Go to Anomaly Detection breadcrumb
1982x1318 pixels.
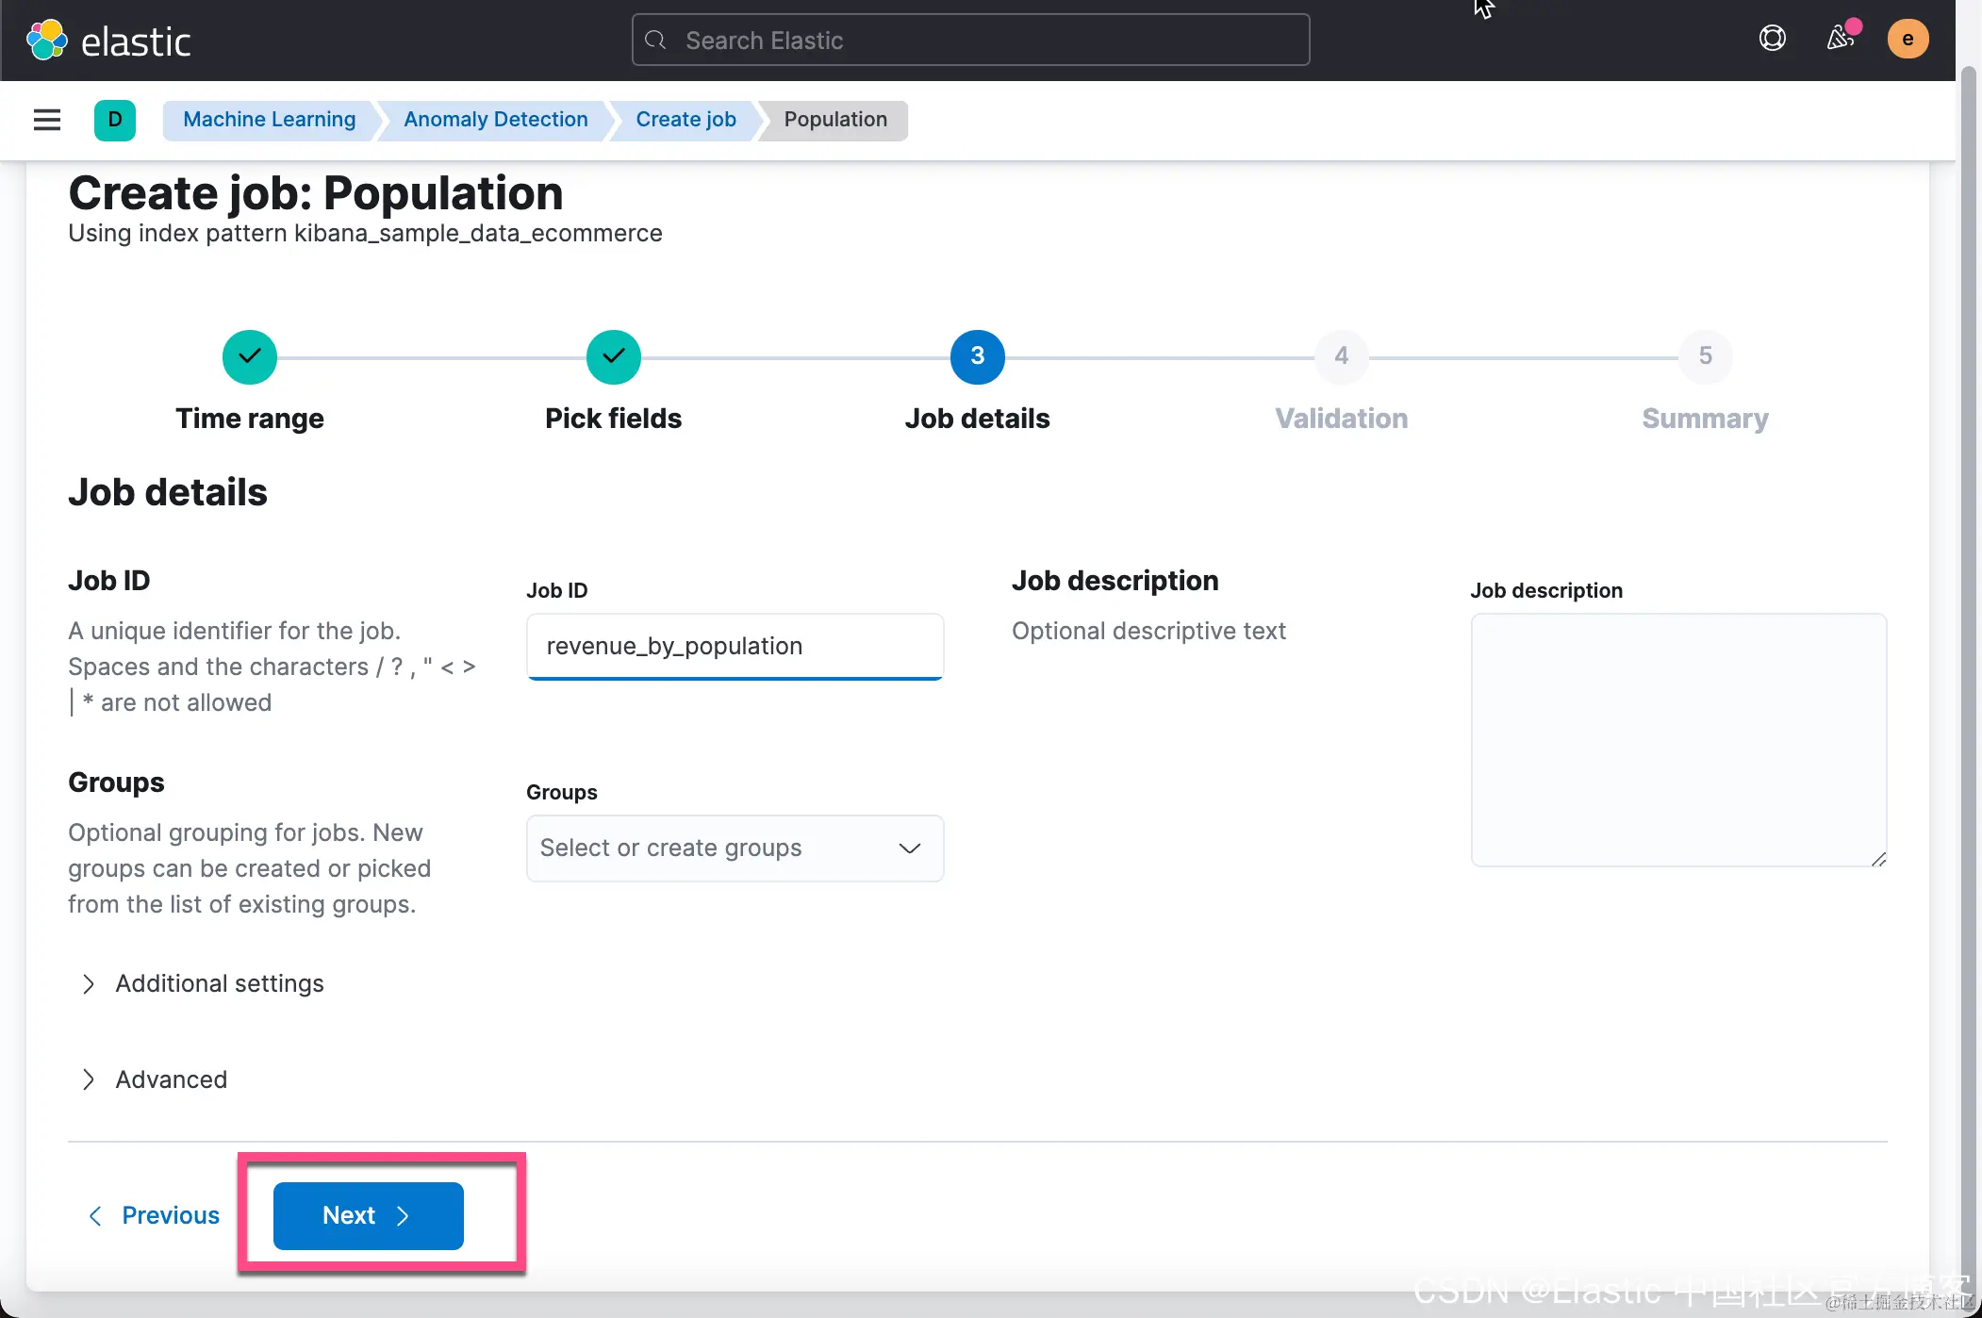point(495,120)
